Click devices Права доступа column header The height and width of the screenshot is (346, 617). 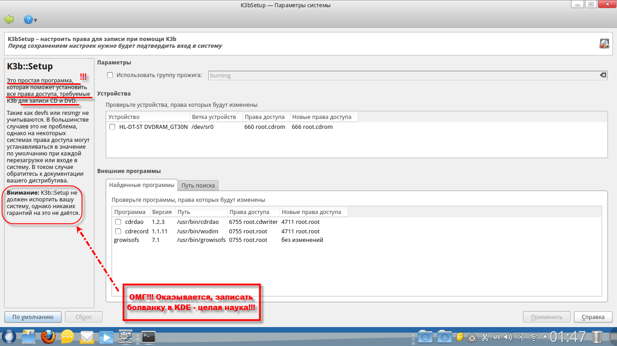coord(266,117)
